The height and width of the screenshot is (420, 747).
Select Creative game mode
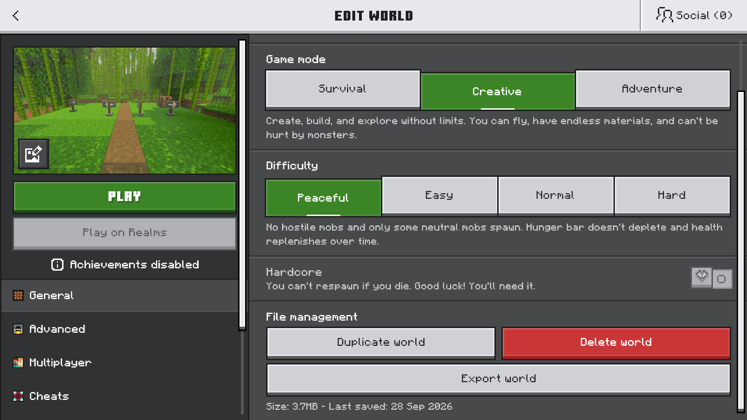(498, 91)
